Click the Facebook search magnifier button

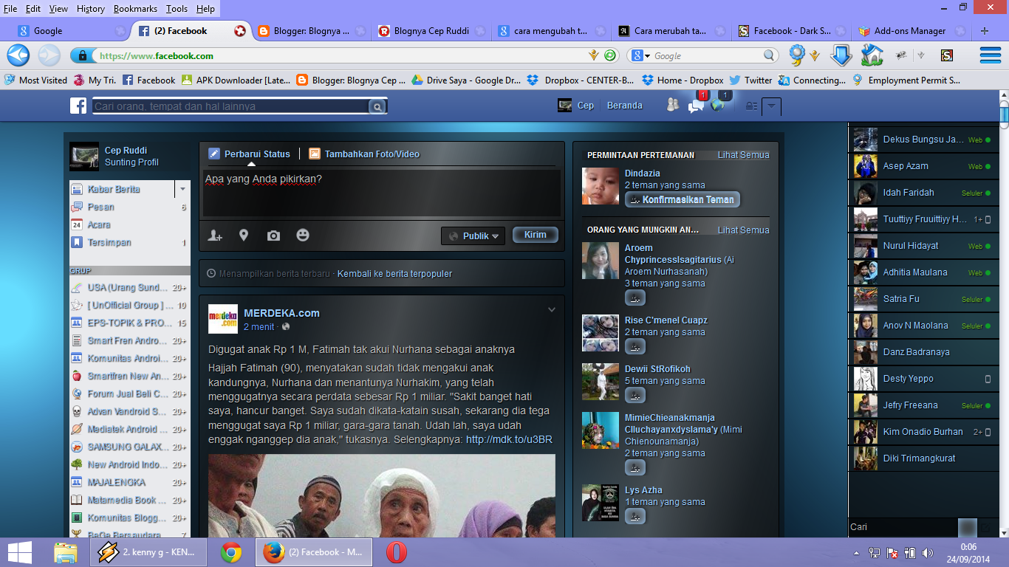click(377, 107)
